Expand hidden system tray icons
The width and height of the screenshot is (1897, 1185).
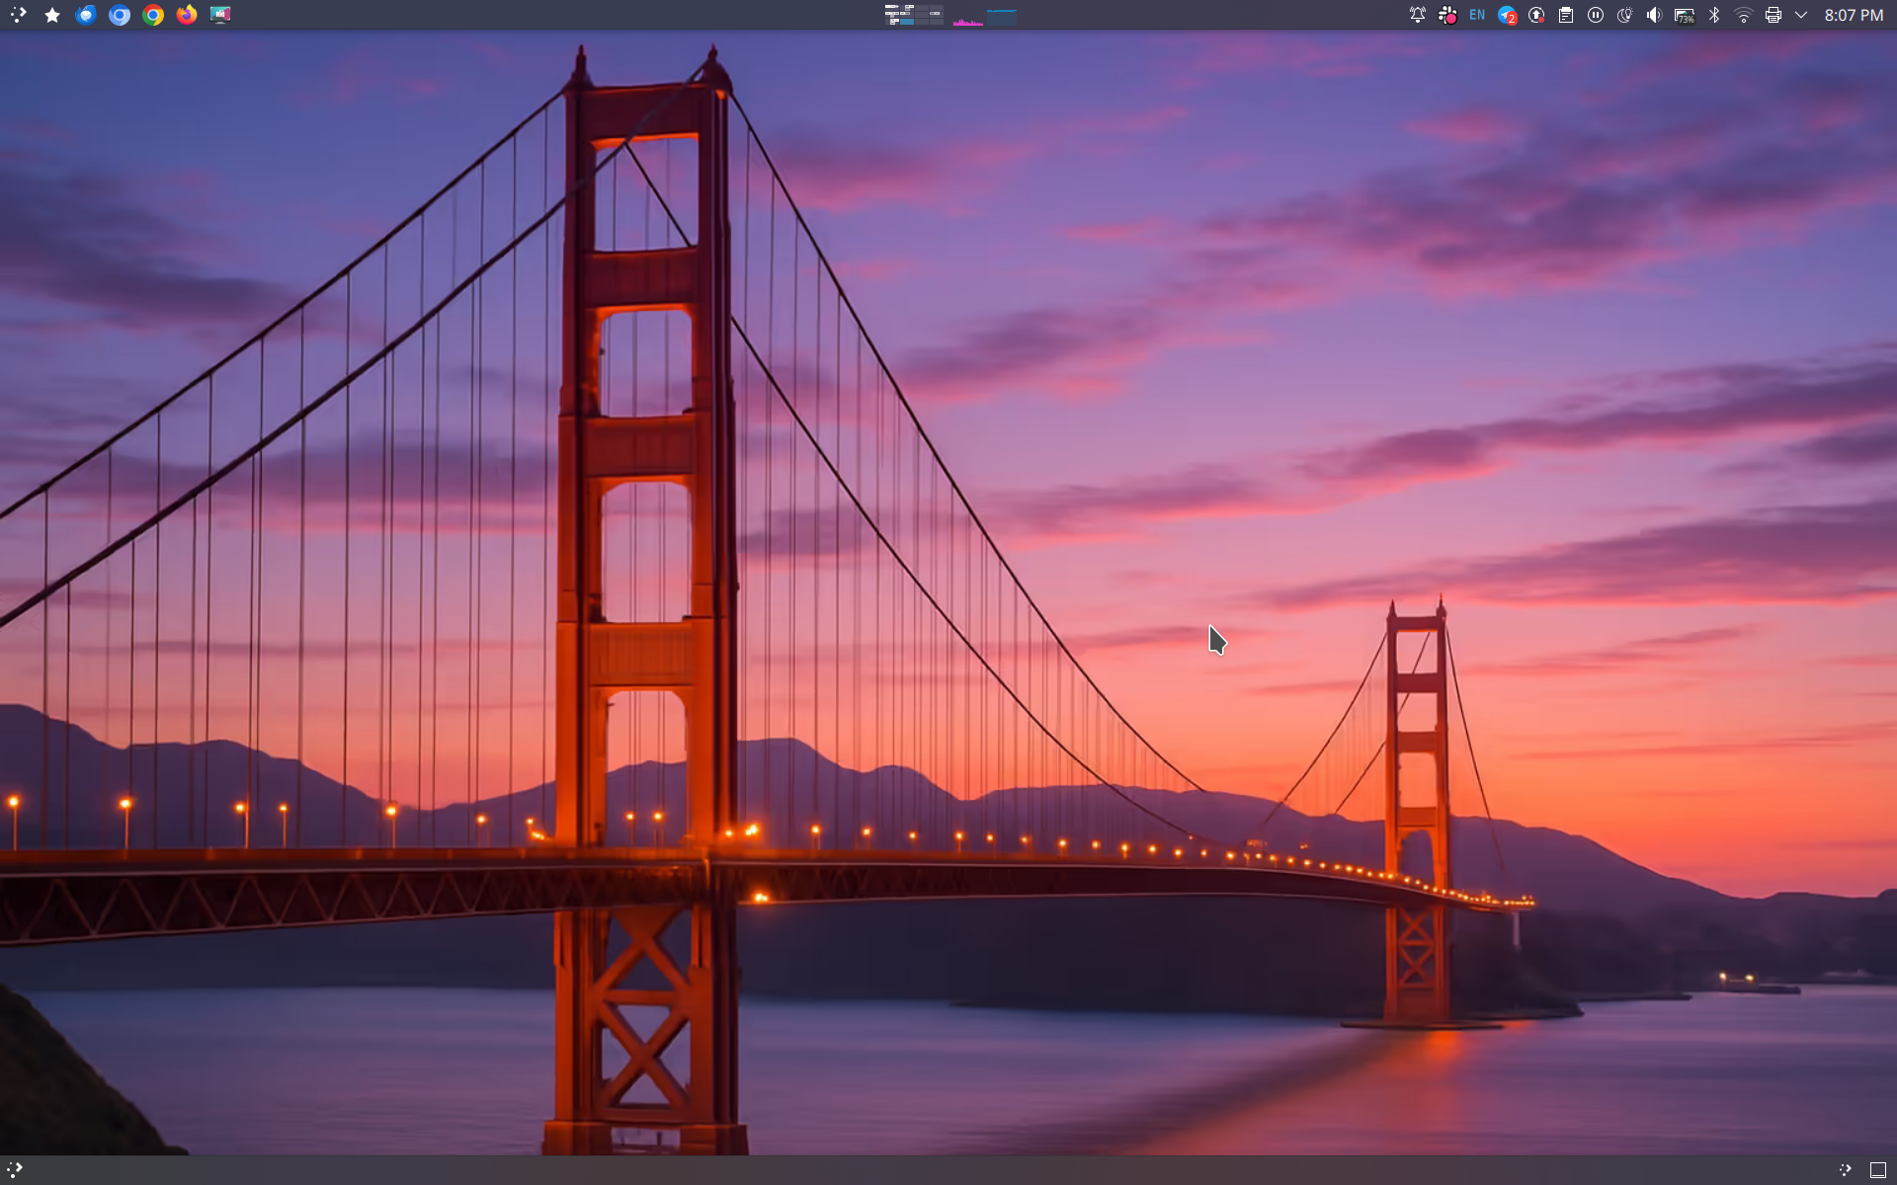1801,15
